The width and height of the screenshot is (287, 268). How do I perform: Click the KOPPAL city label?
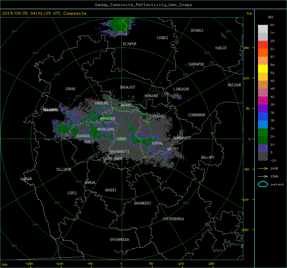pos(158,143)
